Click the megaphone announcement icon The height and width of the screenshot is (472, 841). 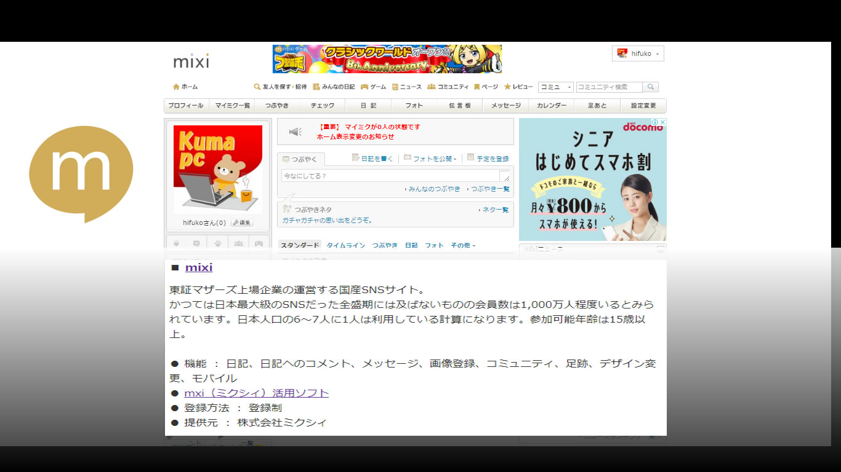[296, 132]
